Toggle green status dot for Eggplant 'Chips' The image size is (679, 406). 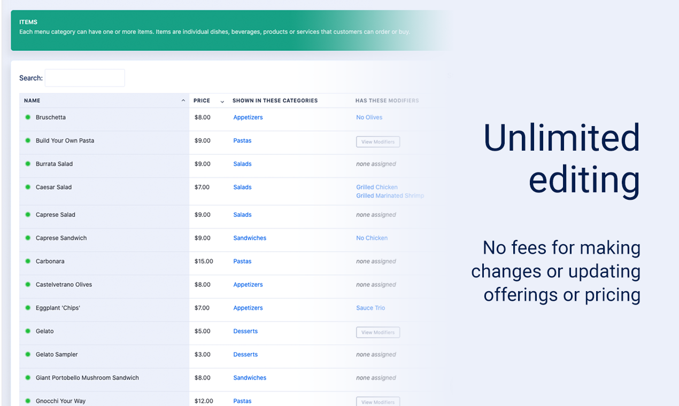28,308
